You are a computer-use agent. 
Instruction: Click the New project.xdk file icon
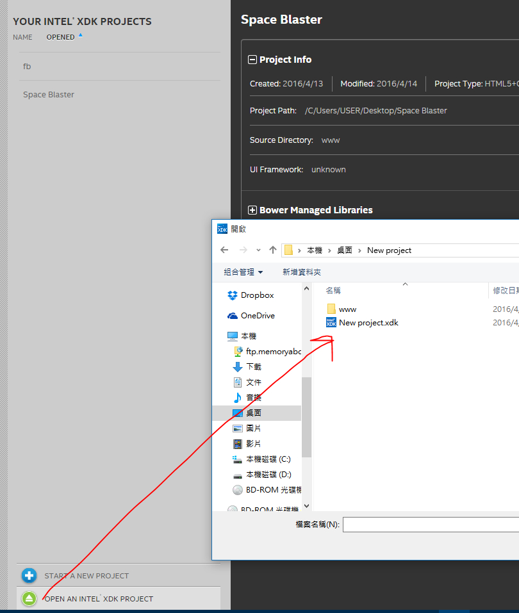(x=331, y=322)
